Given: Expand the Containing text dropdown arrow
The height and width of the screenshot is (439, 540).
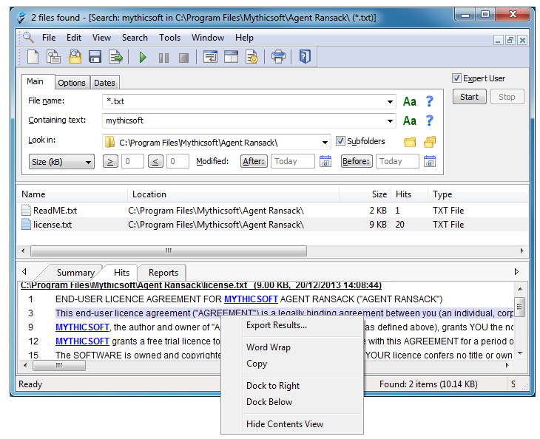Looking at the screenshot, I should (390, 121).
